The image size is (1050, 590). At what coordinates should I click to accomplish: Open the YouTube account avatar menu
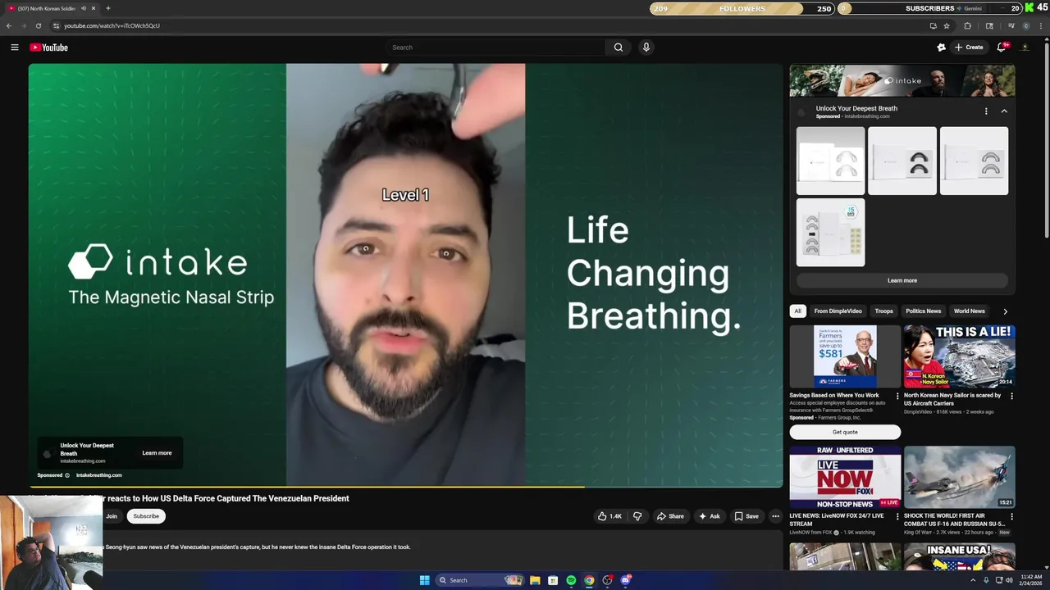(x=1025, y=48)
